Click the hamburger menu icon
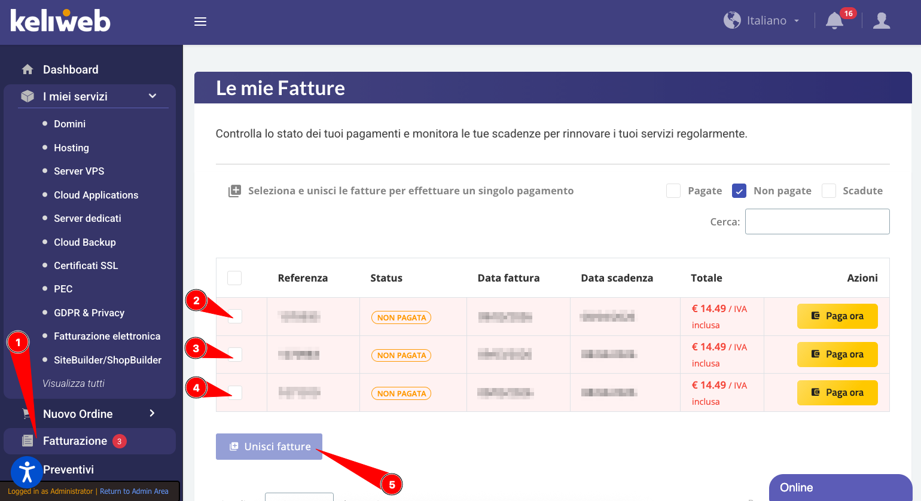Screen dimensions: 921x501 click(x=200, y=22)
